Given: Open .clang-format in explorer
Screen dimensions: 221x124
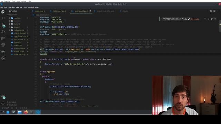Looking at the screenshot, I should tap(20, 33).
